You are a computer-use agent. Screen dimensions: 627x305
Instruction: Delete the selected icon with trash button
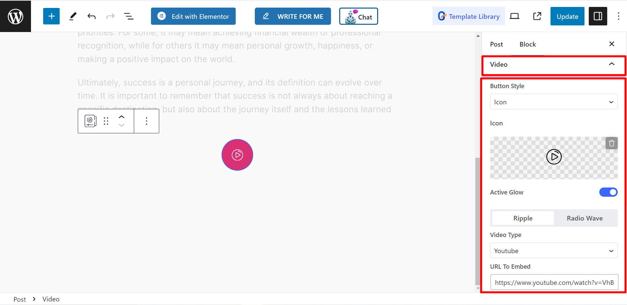pos(612,143)
